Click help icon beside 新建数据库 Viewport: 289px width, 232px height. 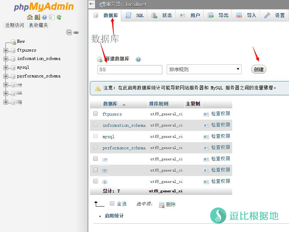(x=138, y=59)
